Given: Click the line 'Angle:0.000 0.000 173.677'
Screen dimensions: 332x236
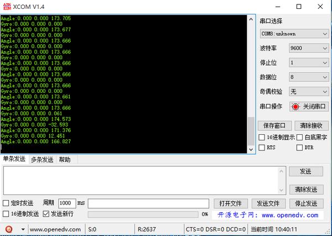Looking at the screenshot, I should tap(36, 30).
